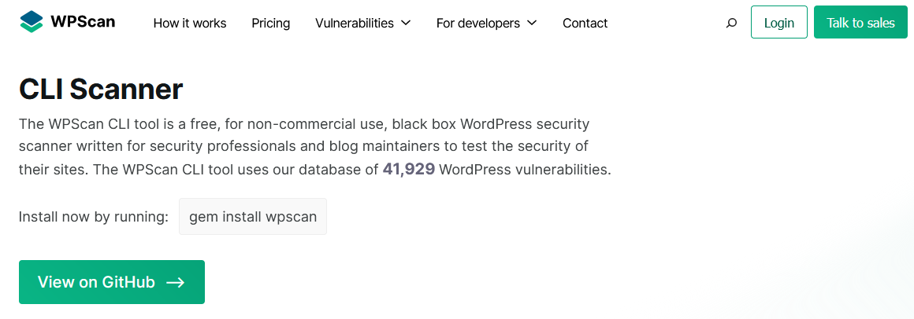
Task: Expand the chevron beside Vulnerabilities
Action: point(407,23)
